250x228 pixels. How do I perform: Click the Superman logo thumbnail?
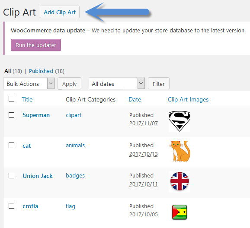click(179, 121)
